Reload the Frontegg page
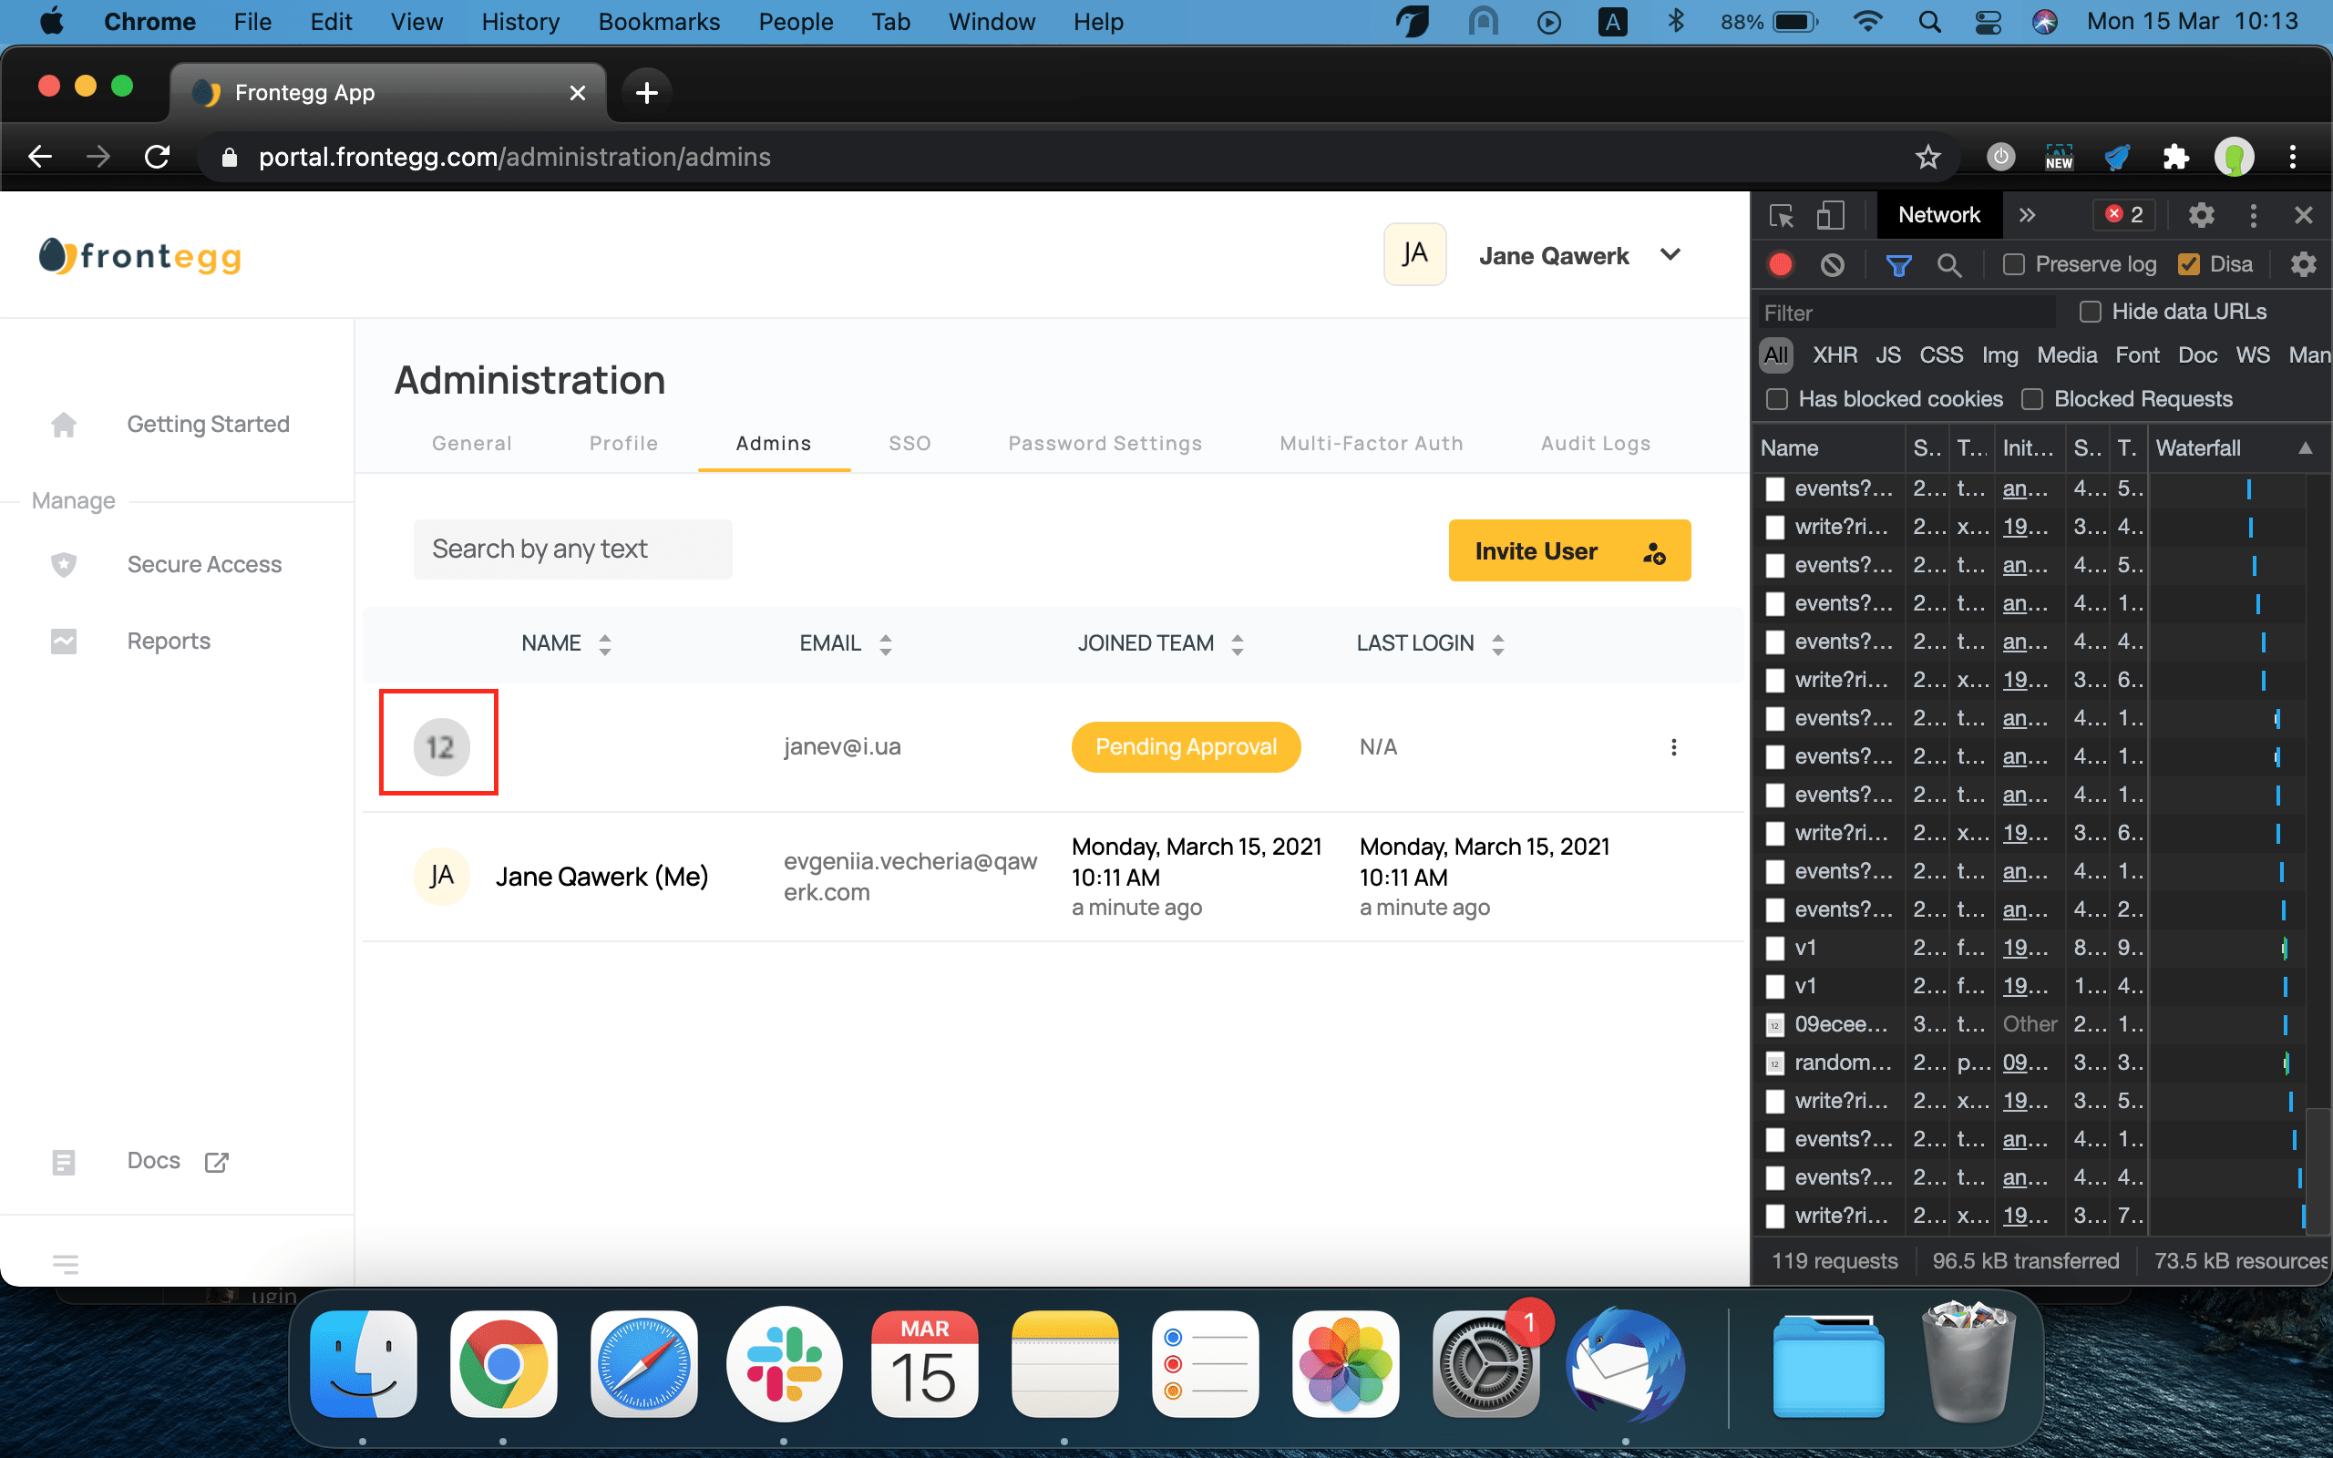Viewport: 2333px width, 1458px height. point(157,156)
